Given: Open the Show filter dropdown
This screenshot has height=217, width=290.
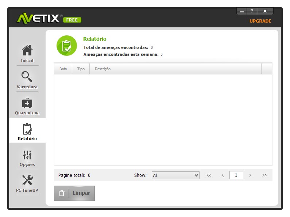Looking at the screenshot, I should click(175, 175).
